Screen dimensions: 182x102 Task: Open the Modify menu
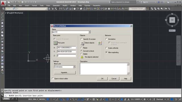[65, 5]
